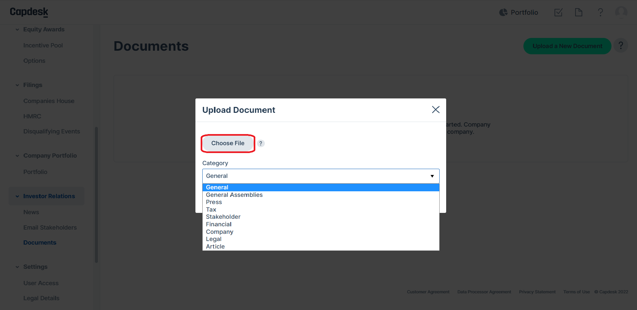Screen dimensions: 637x310
Task: Open the tasks checkmark icon in header
Action: pos(558,12)
